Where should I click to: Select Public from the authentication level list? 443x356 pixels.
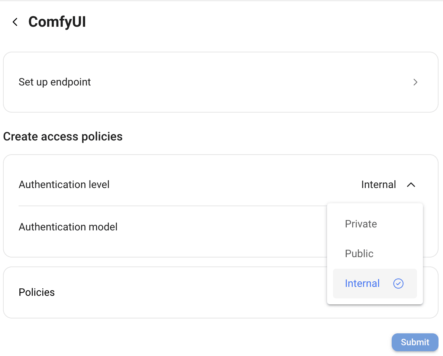[x=359, y=253]
